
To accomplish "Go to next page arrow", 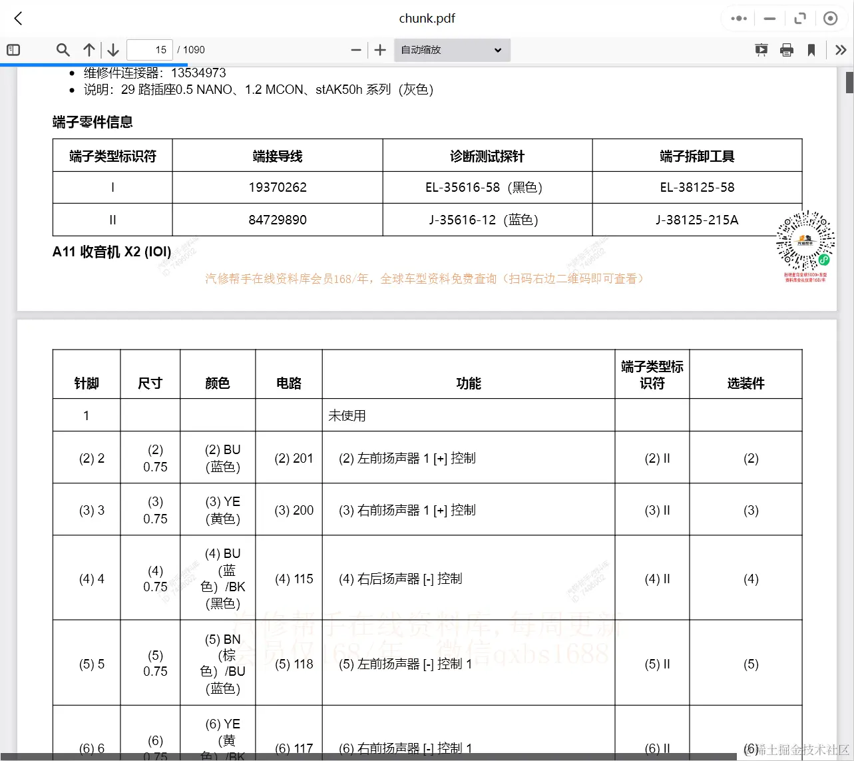I will pyautogui.click(x=113, y=50).
